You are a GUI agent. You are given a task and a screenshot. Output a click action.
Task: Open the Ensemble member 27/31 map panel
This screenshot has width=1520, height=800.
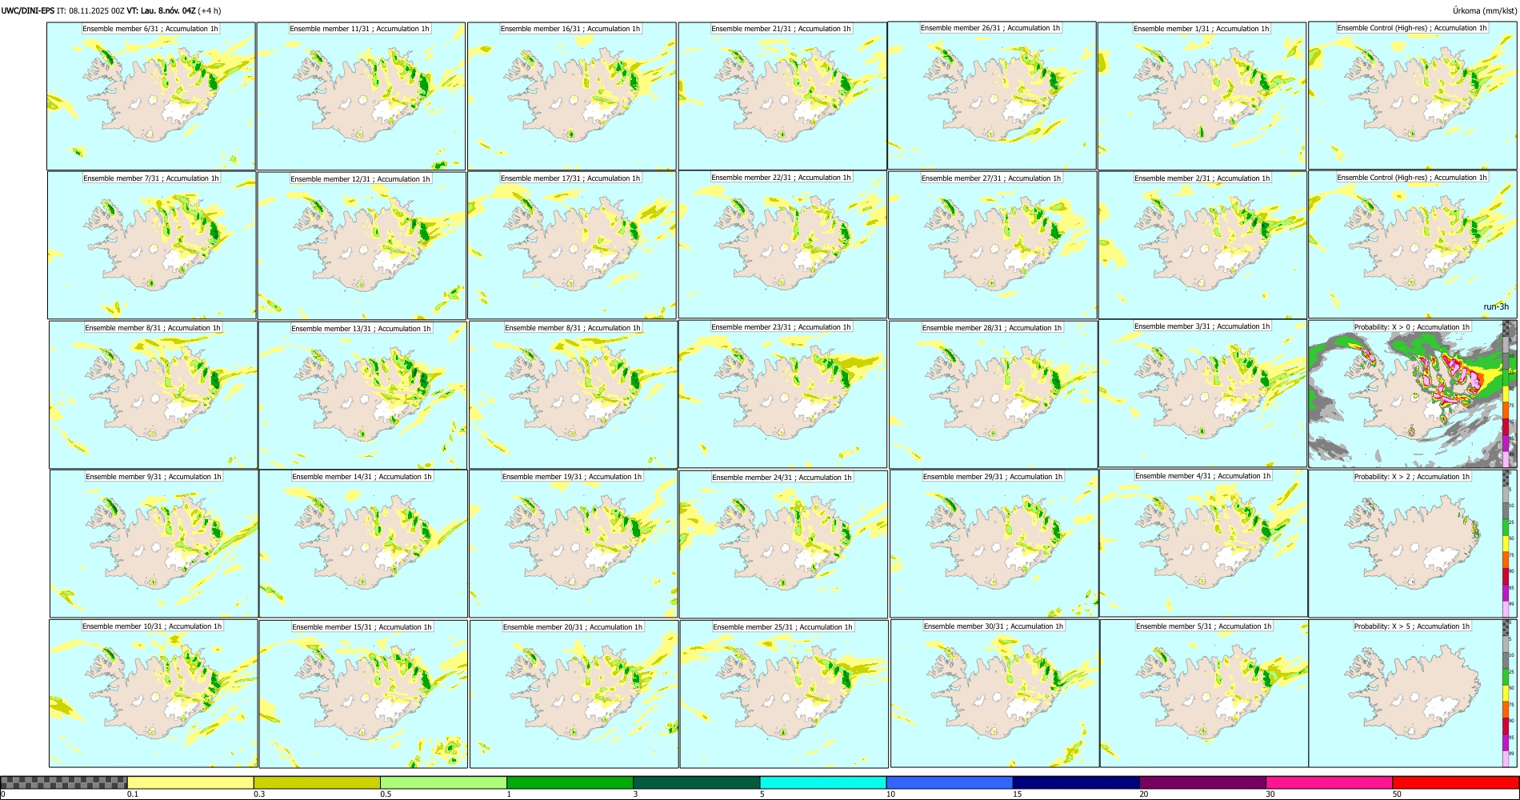point(992,246)
